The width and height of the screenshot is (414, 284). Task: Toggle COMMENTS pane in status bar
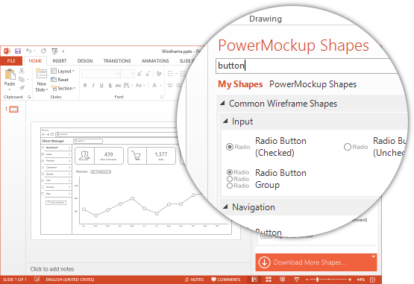(226, 280)
